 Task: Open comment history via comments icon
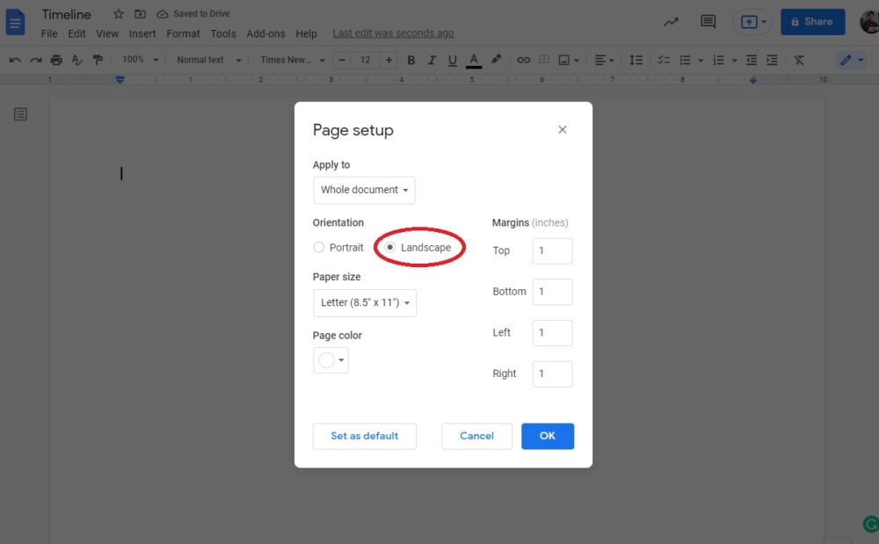coord(708,21)
